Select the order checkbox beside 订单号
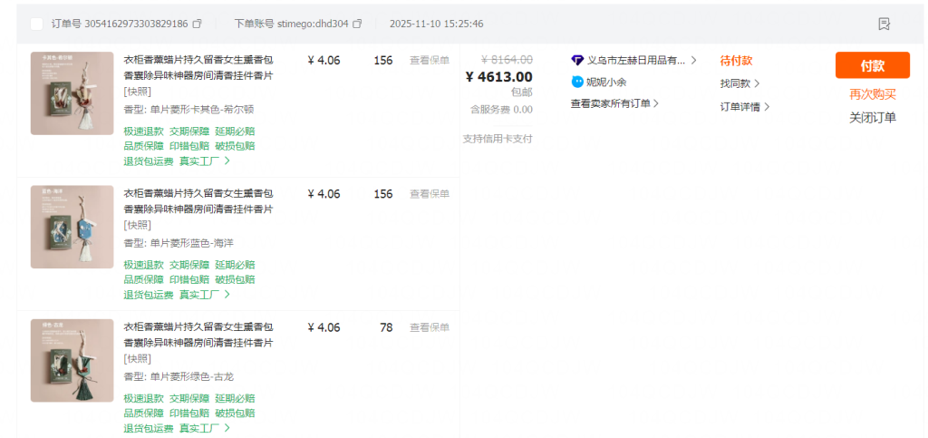The height and width of the screenshot is (438, 928). point(36,24)
